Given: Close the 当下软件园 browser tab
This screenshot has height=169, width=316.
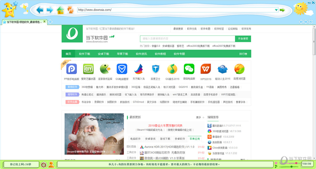Looking at the screenshot, I should 44,22.
